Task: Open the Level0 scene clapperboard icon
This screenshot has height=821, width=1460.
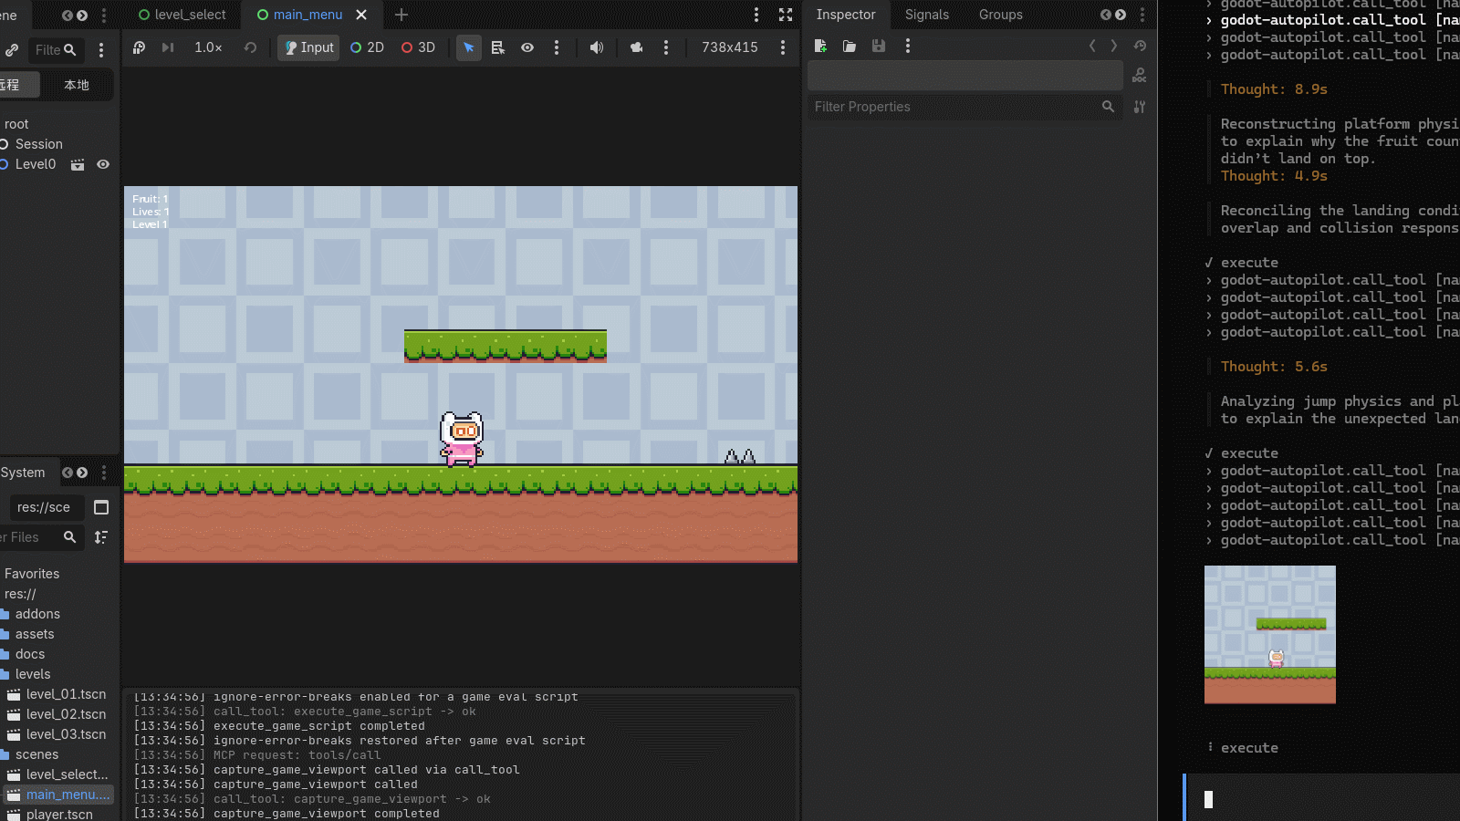Action: click(78, 164)
